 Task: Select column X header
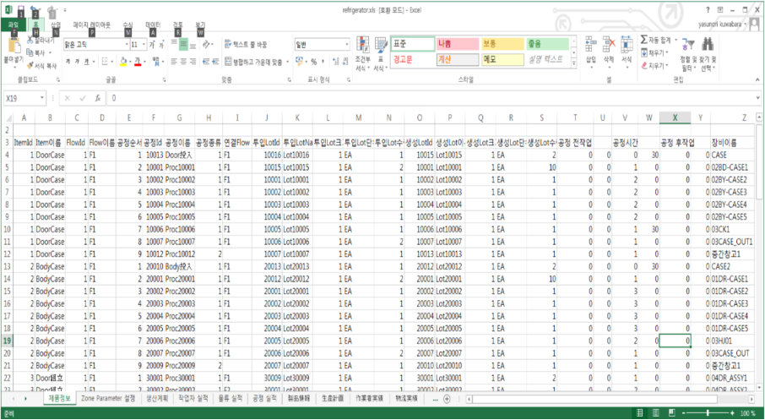(x=674, y=117)
